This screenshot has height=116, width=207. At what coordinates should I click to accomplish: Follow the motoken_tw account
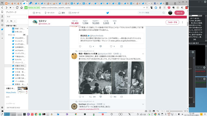(x=172, y=22)
